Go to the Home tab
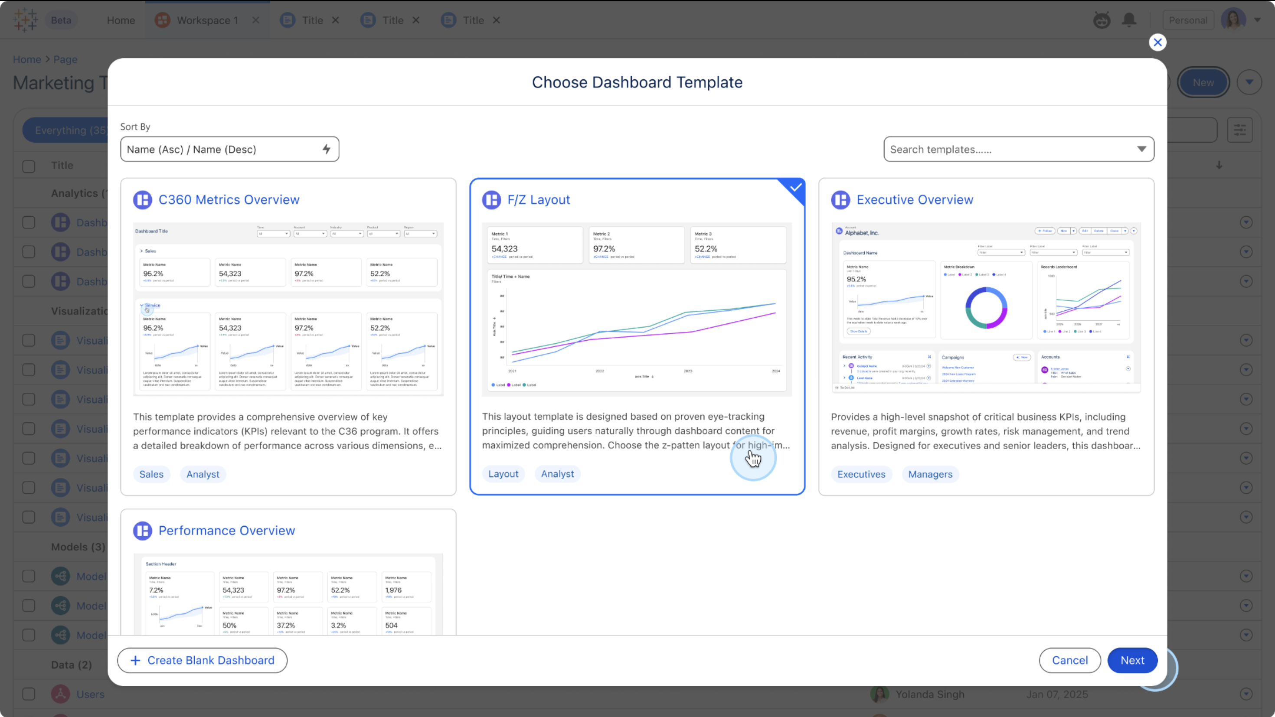Screen dimensions: 1275x717 coord(121,20)
